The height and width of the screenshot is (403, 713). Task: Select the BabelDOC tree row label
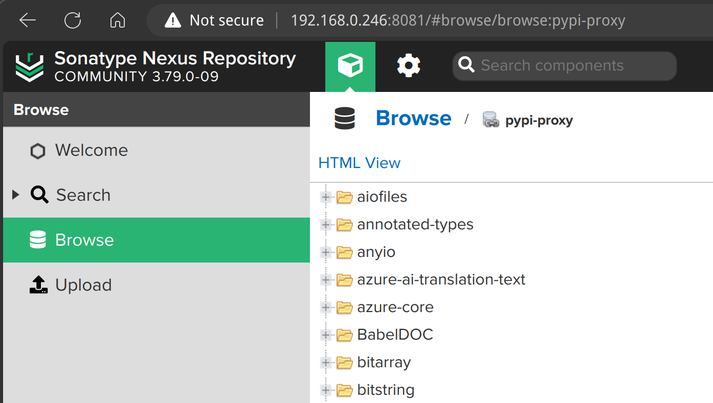(395, 335)
